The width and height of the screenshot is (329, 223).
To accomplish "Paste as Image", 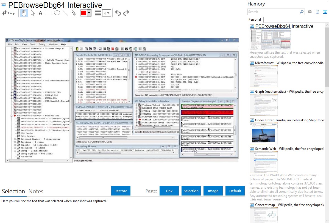I will 213,191.
